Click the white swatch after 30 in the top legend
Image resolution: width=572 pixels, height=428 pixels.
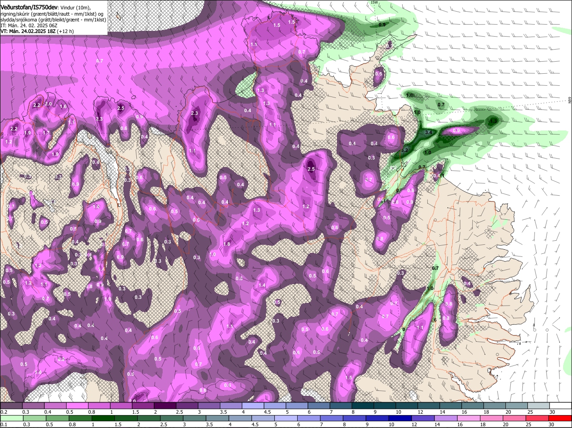pyautogui.click(x=560, y=406)
